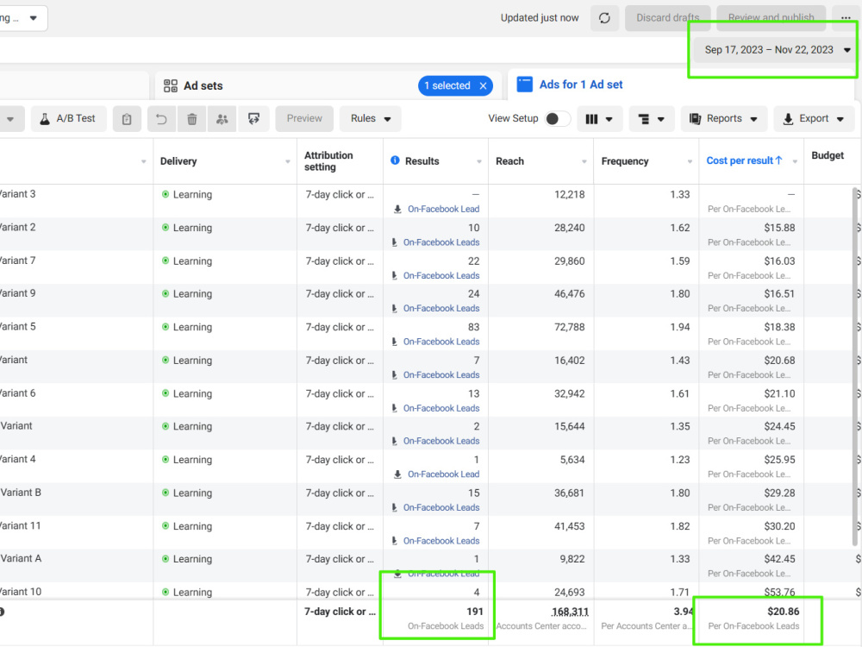Click the lead icon in Variant 6 row

tap(394, 408)
